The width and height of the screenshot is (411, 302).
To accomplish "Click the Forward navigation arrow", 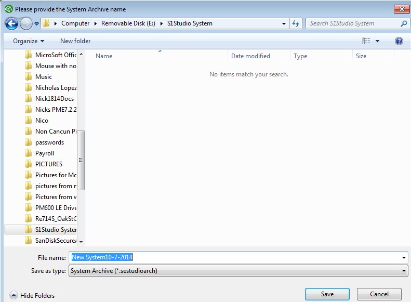I will click(26, 23).
